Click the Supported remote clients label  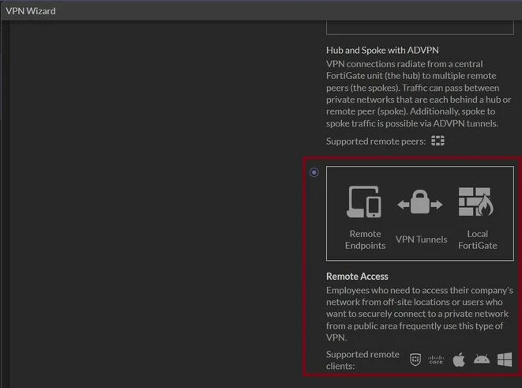(x=362, y=360)
